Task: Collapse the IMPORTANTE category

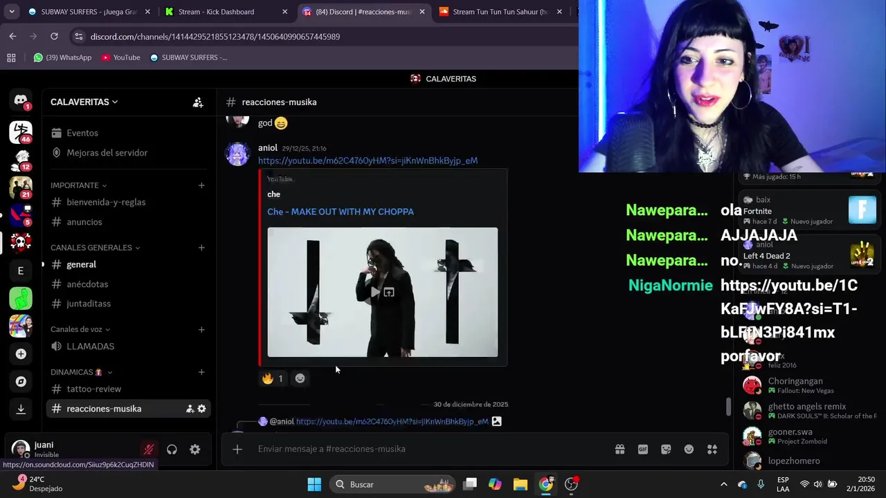Action: [x=78, y=185]
